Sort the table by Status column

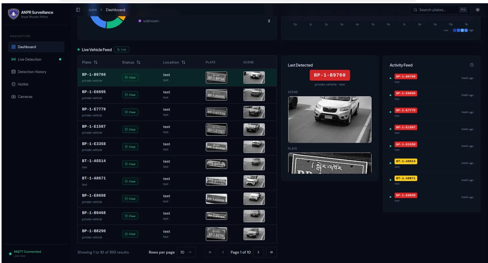(x=131, y=62)
